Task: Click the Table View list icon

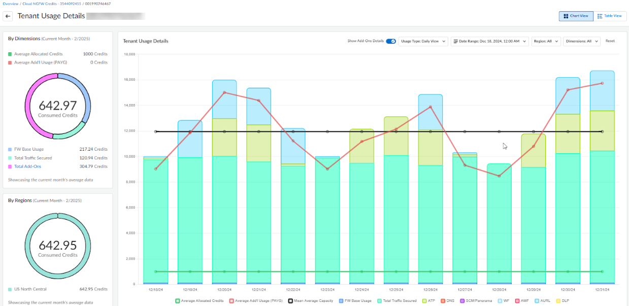Action: pyautogui.click(x=600, y=16)
